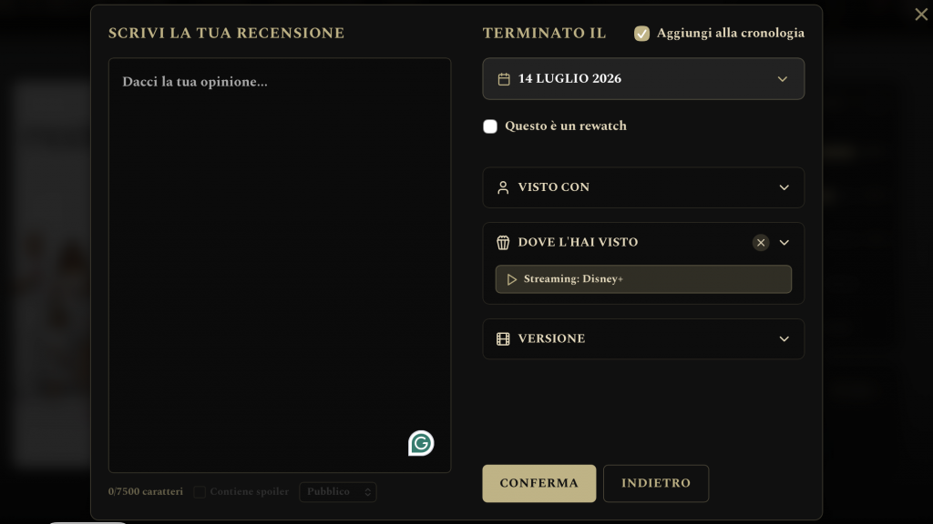Focus the Dacci la tua opinione text area
This screenshot has width=933, height=524.
(280, 265)
